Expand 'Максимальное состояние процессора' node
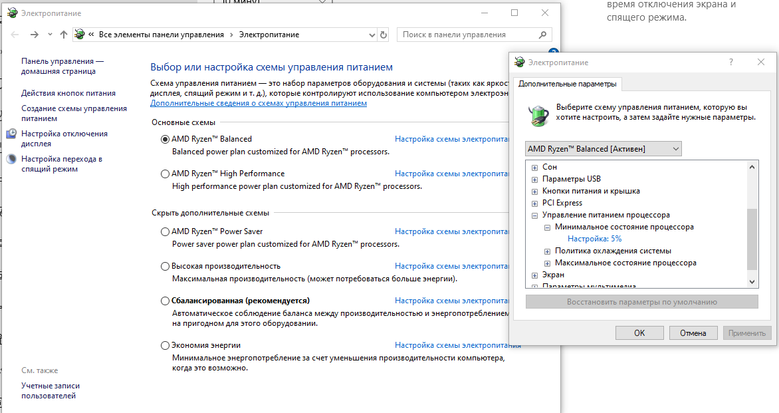Image resolution: width=779 pixels, height=413 pixels. (547, 263)
